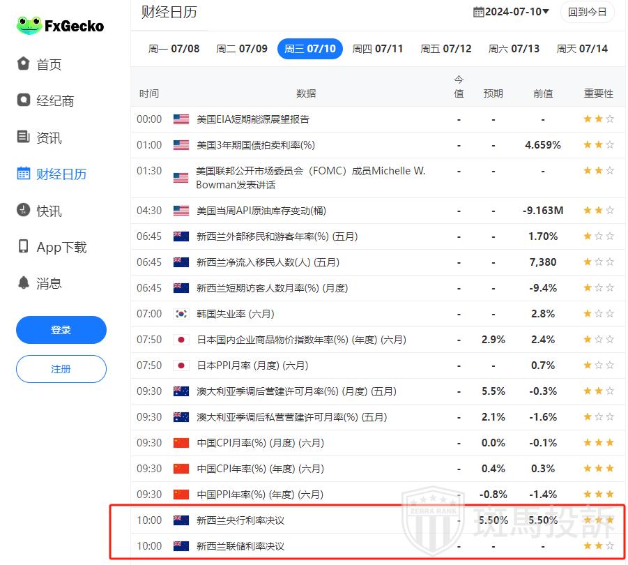The image size is (628, 565).
Task: Click the 消息 bell icon
Action: click(x=24, y=283)
